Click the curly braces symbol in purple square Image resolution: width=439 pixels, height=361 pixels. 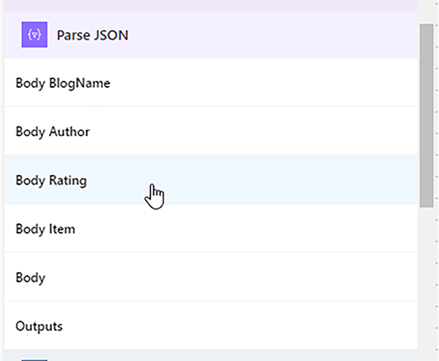[34, 35]
